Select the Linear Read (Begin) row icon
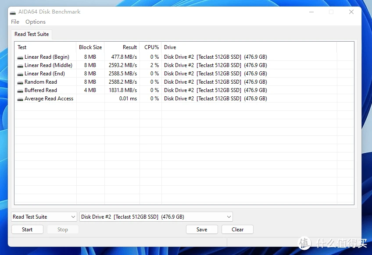The height and width of the screenshot is (255, 372). (20, 57)
